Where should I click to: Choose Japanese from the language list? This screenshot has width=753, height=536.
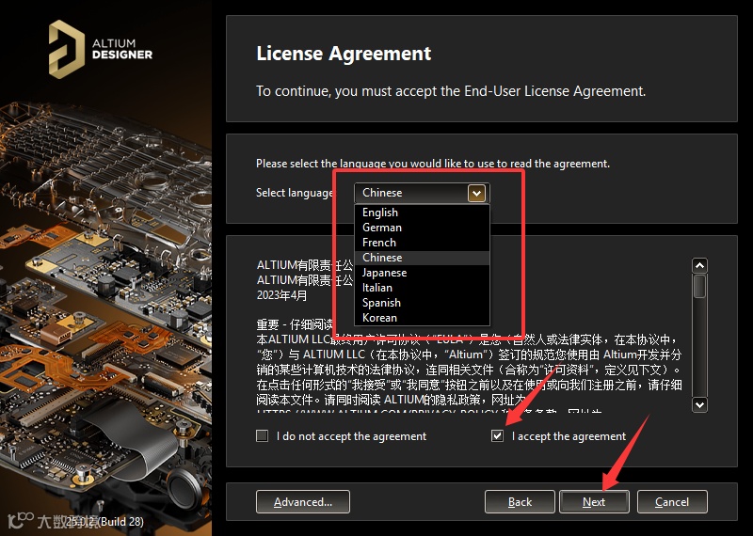422,273
